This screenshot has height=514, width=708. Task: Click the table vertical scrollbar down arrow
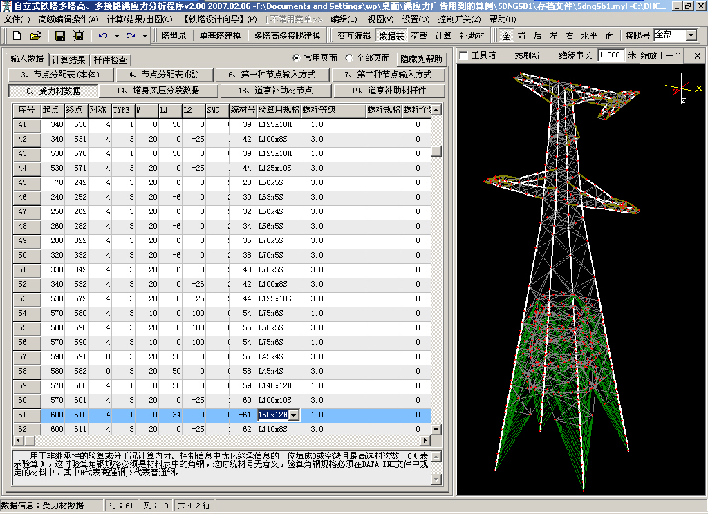[x=436, y=430]
